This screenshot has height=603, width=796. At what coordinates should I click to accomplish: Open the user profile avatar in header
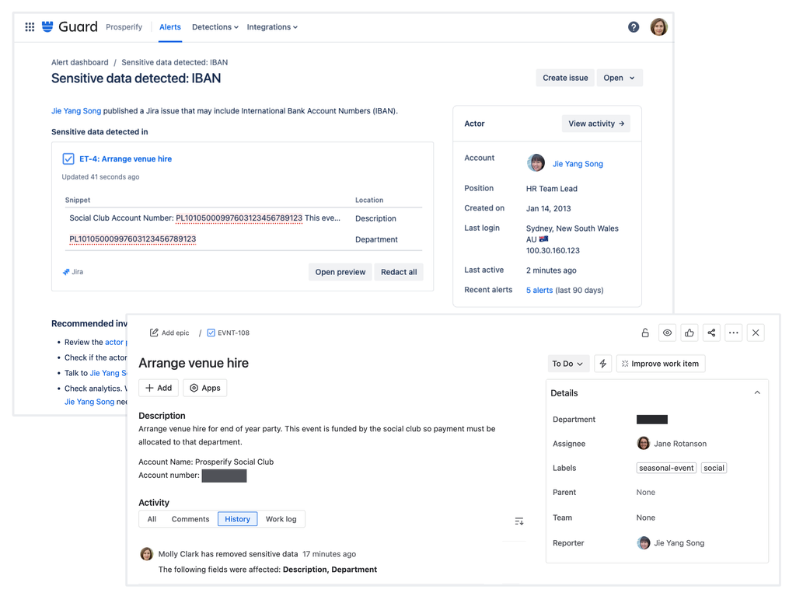click(659, 27)
